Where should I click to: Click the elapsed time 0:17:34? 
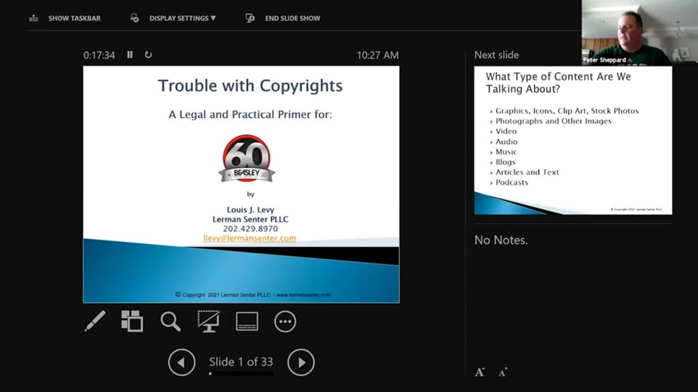coord(99,55)
